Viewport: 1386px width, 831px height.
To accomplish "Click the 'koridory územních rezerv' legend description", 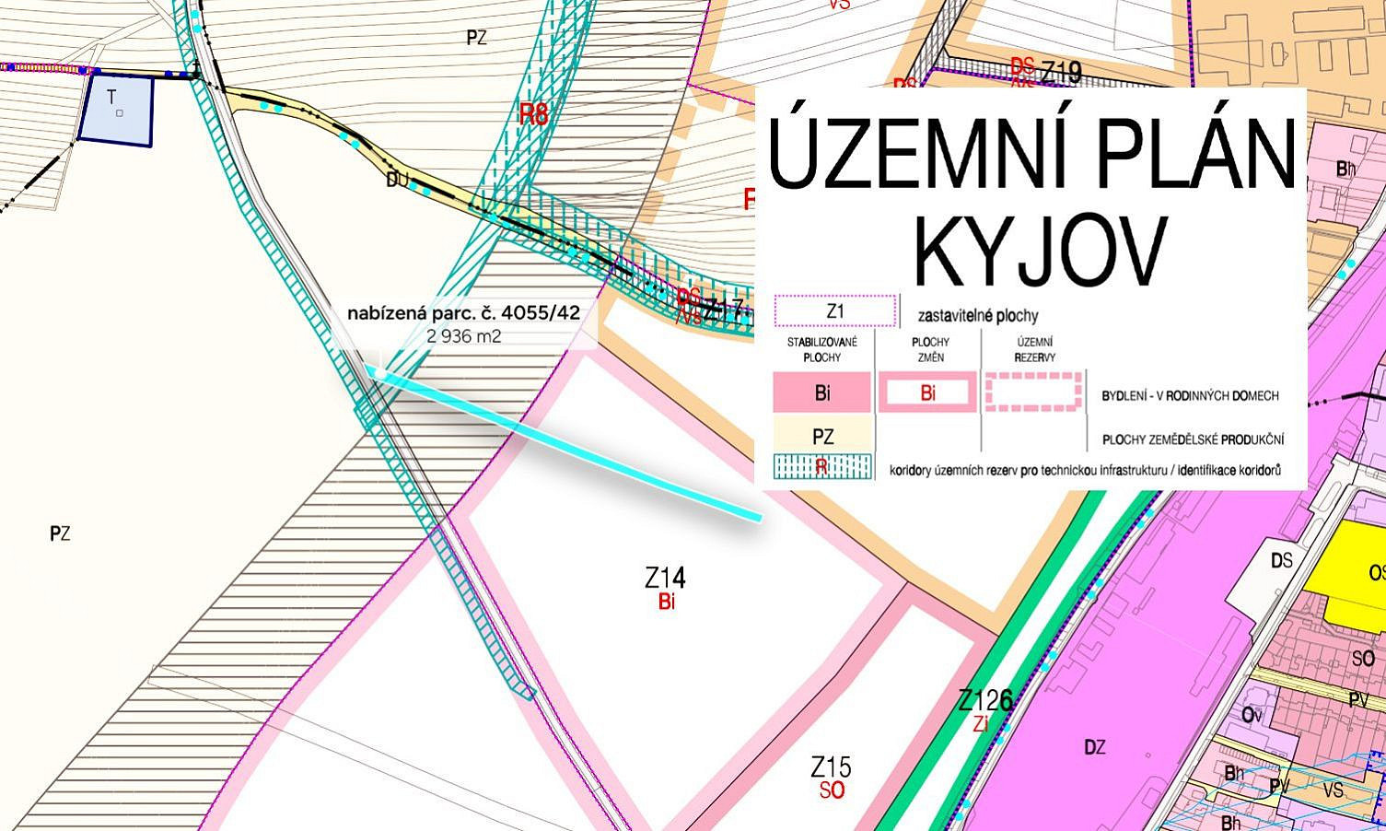I will (x=1085, y=471).
